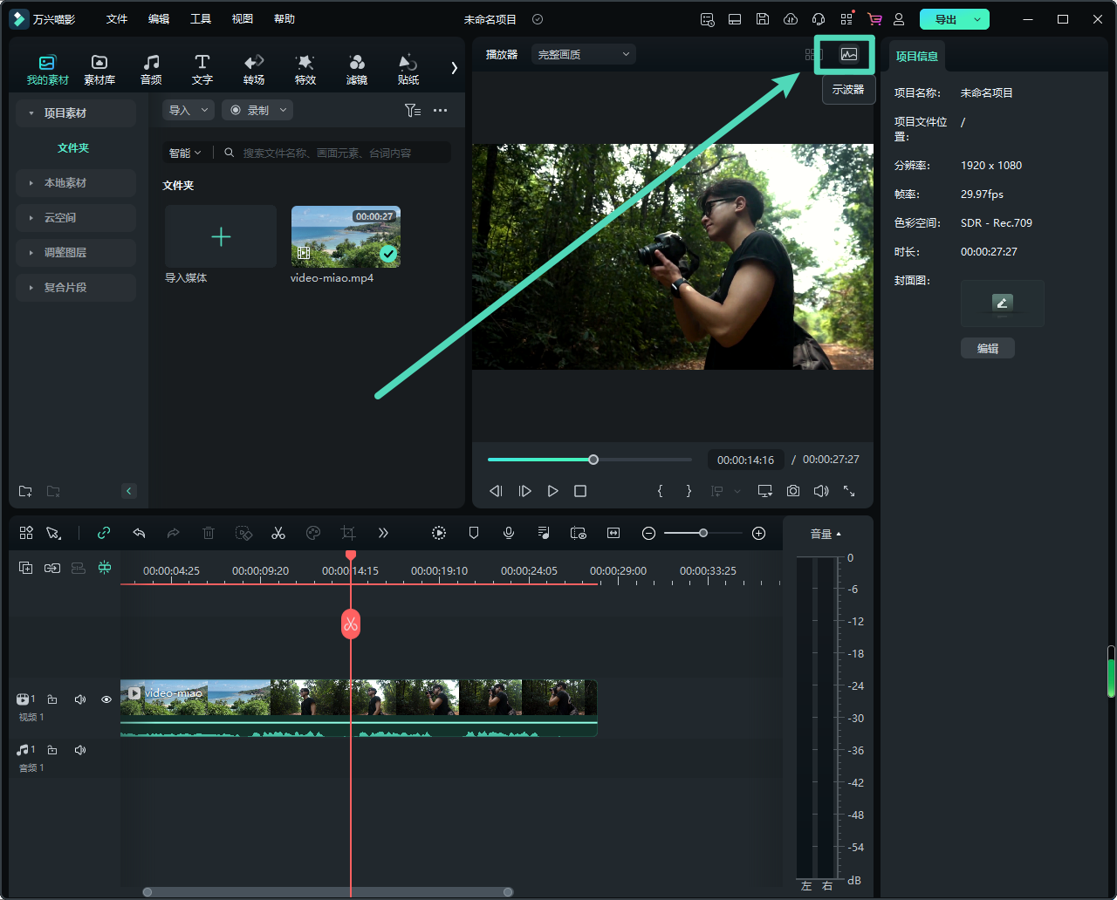Click the microphone voiceover record icon
This screenshot has width=1117, height=900.
click(509, 533)
